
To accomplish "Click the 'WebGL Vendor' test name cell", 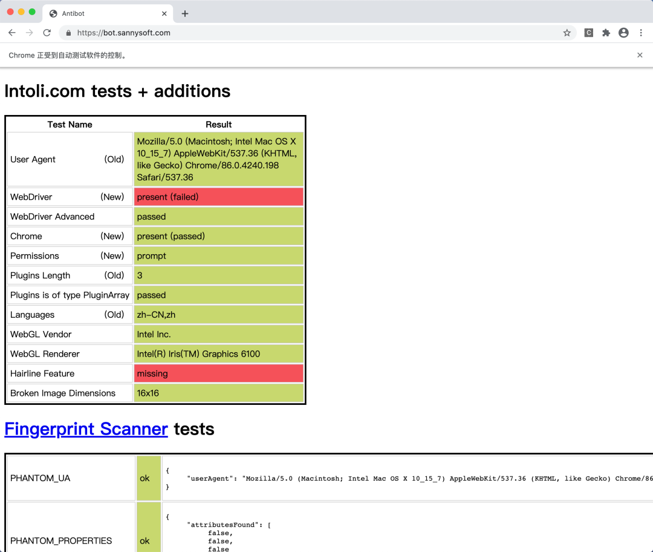I will [x=70, y=334].
